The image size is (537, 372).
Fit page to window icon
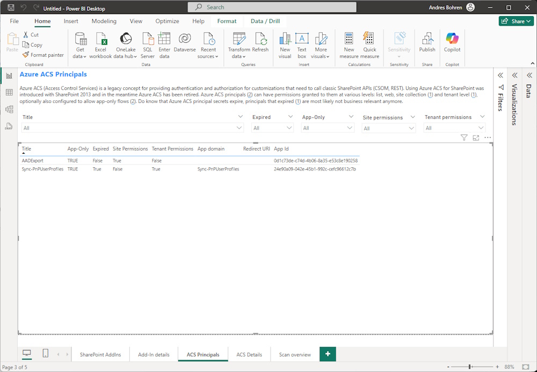tap(526, 367)
